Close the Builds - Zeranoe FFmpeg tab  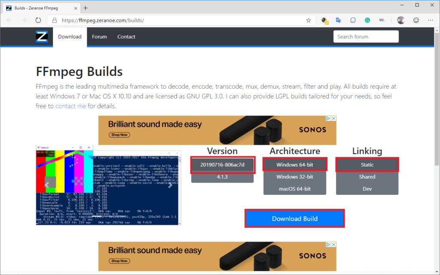click(76, 8)
